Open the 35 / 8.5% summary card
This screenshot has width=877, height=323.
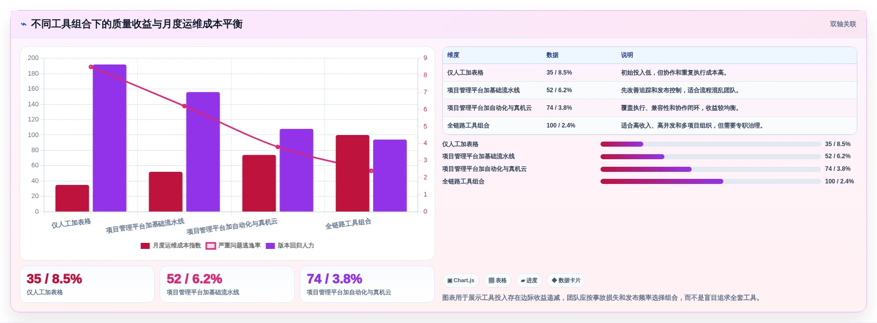pyautogui.click(x=87, y=284)
